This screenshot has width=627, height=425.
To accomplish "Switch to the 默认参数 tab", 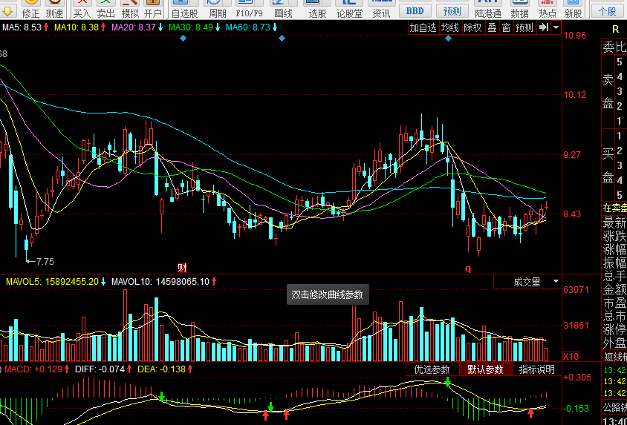I will pos(485,369).
